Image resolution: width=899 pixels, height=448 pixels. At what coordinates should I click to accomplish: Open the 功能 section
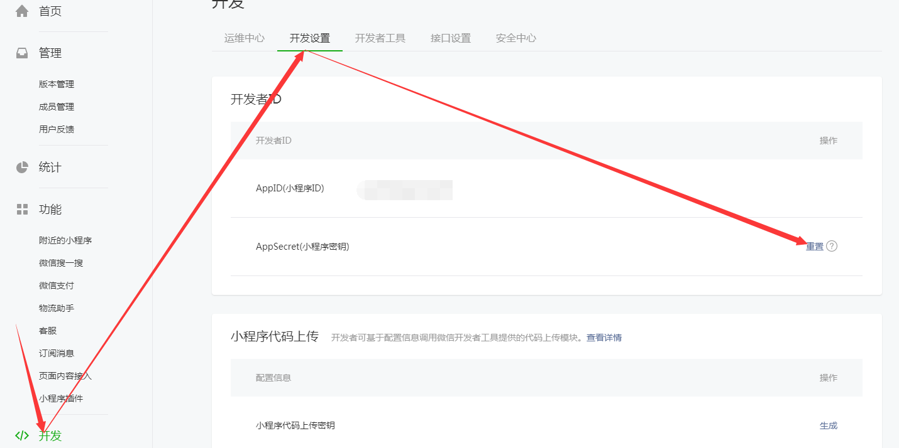(x=50, y=210)
